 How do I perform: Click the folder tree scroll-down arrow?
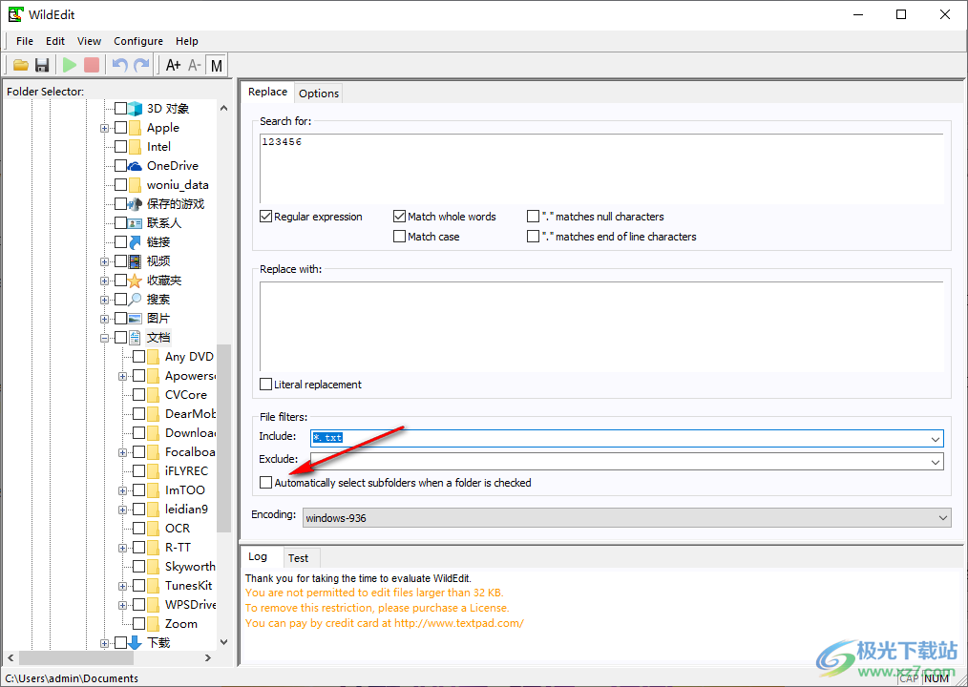pyautogui.click(x=223, y=642)
